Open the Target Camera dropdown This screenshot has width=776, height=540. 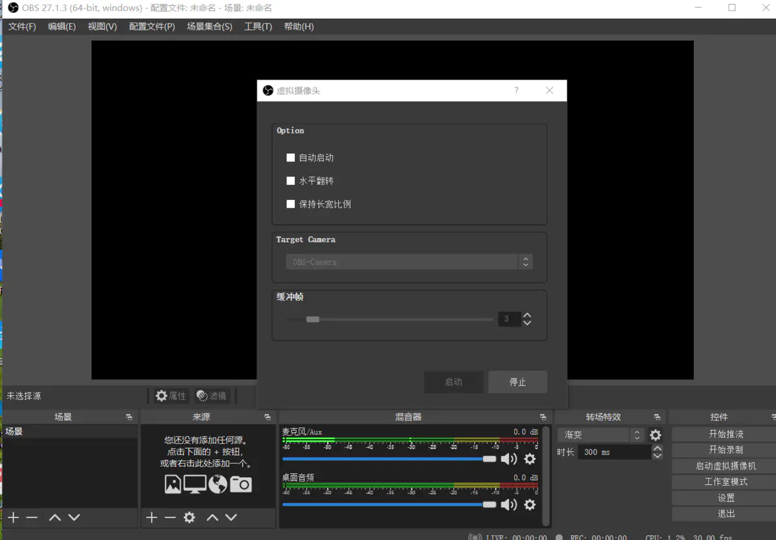coord(526,261)
